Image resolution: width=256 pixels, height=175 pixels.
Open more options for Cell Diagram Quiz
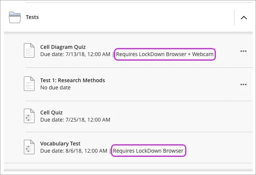pyautogui.click(x=244, y=52)
